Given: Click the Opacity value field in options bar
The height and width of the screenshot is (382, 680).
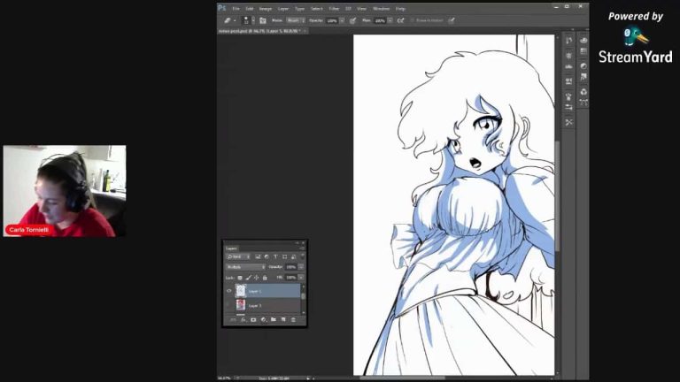Looking at the screenshot, I should [x=332, y=19].
